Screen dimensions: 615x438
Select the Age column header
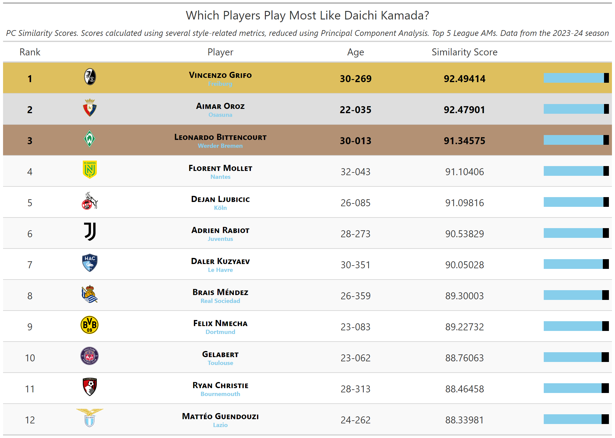[x=356, y=52]
